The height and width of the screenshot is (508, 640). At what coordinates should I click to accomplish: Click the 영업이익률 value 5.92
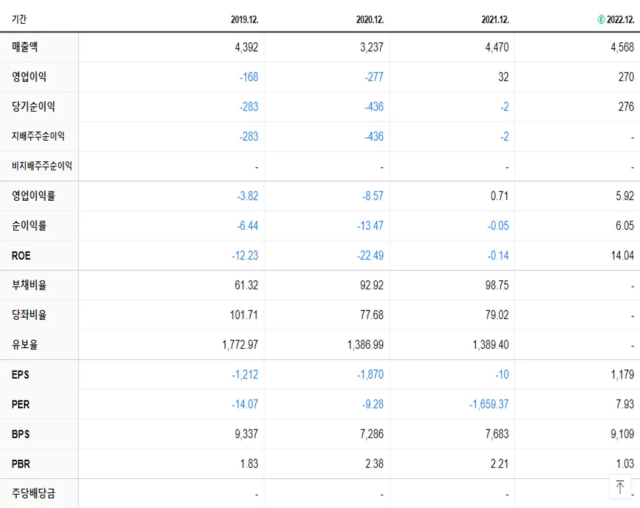[x=625, y=196]
